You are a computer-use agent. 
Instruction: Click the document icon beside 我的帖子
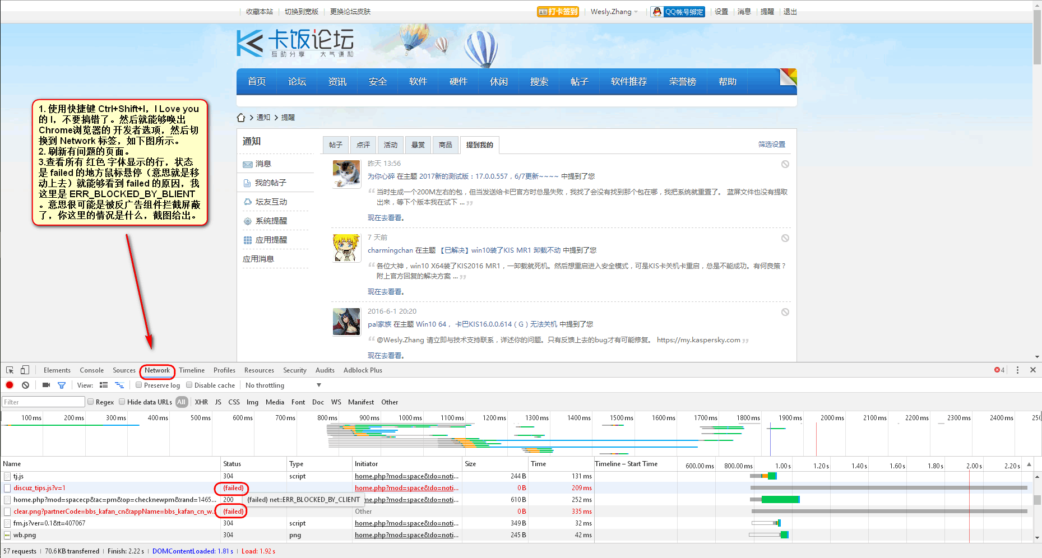tap(247, 183)
